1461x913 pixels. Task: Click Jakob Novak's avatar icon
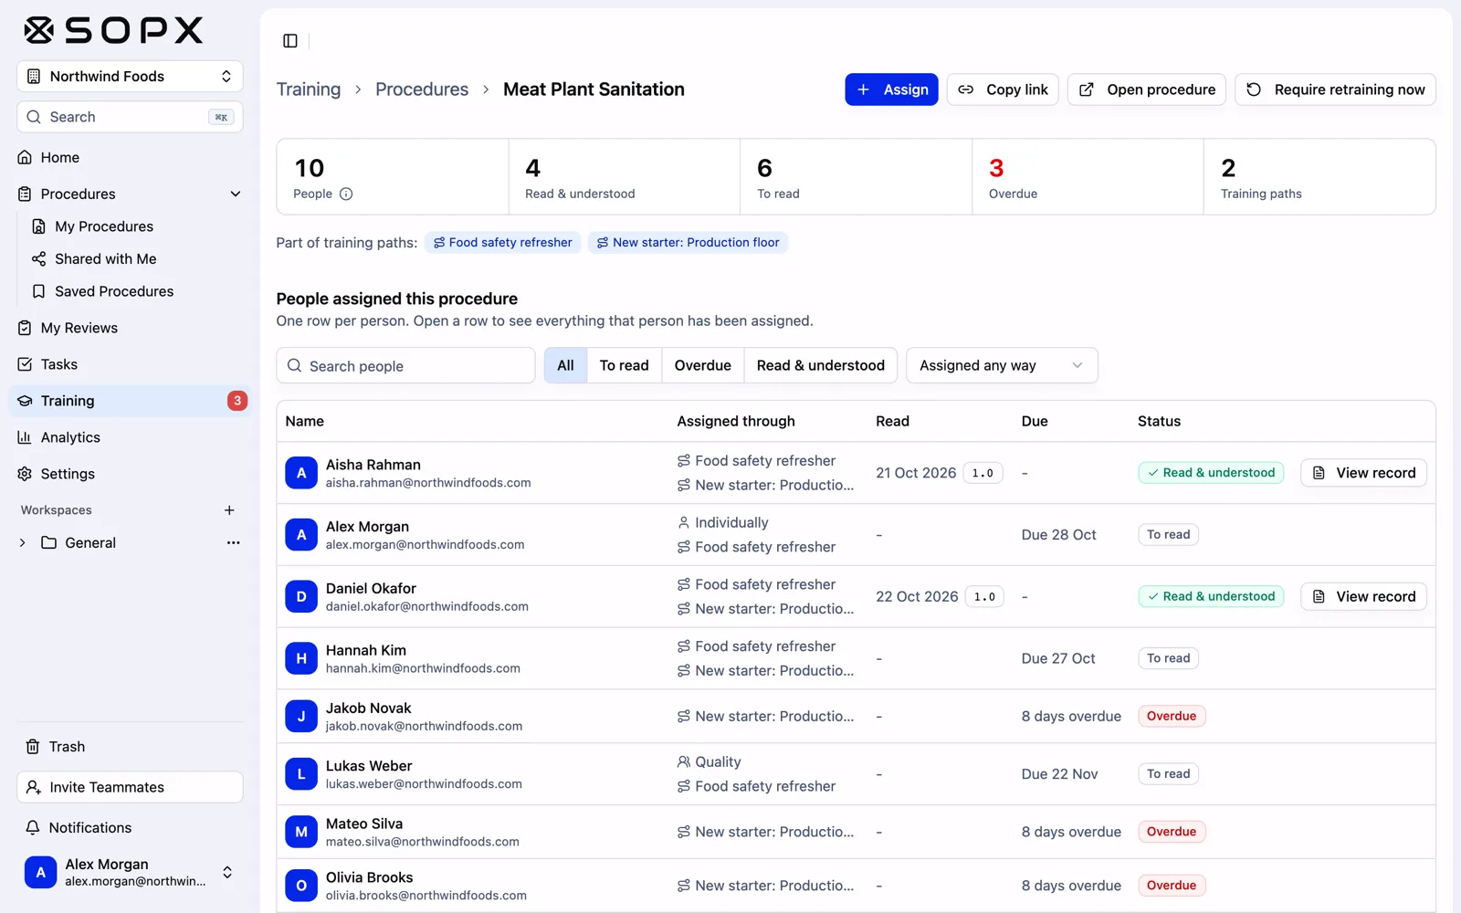[301, 717]
